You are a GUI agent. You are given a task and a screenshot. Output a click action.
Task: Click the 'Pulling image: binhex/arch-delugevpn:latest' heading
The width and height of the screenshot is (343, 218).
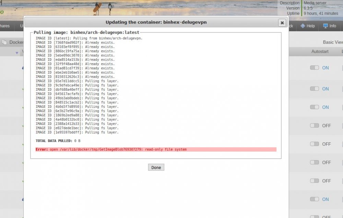[86, 33]
